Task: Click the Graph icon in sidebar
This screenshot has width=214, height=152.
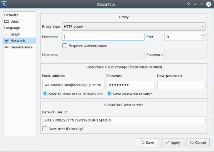Action: (x=6, y=34)
